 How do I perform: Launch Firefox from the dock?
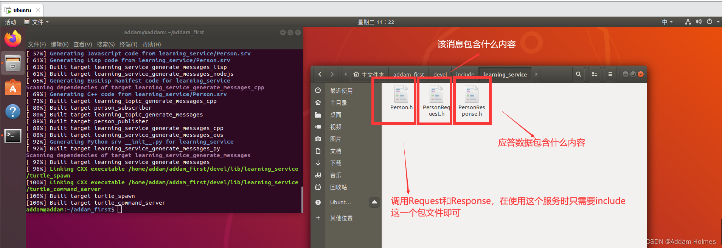pyautogui.click(x=13, y=38)
